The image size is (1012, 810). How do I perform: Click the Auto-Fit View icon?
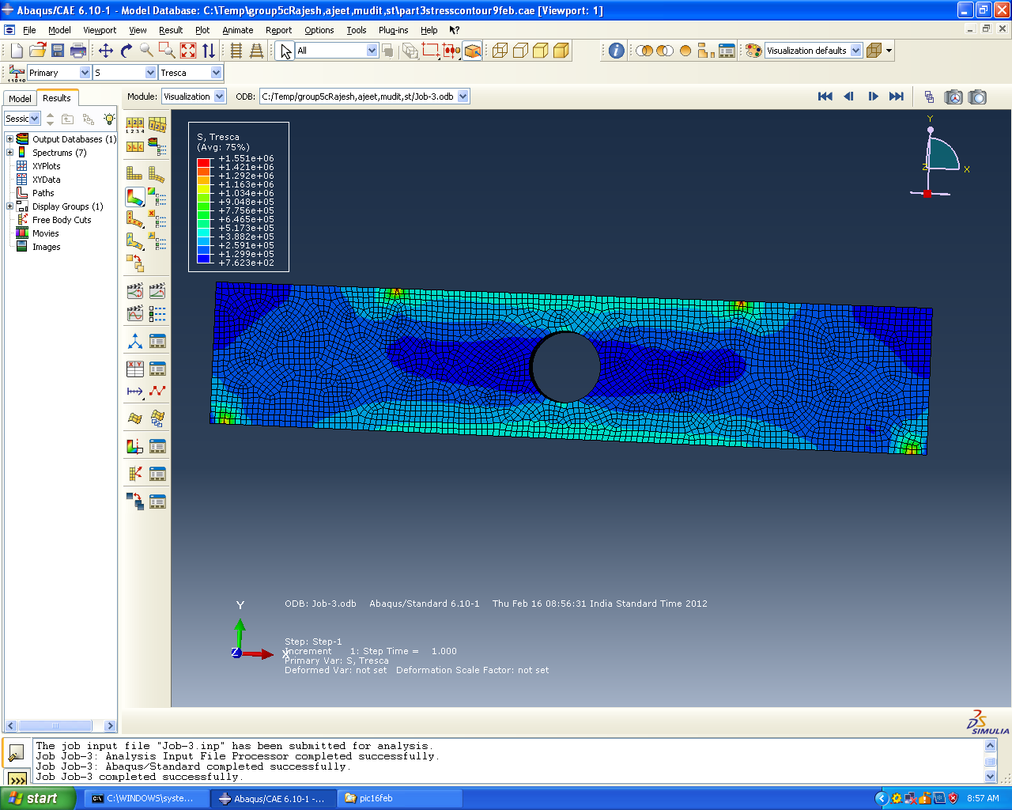click(x=188, y=51)
